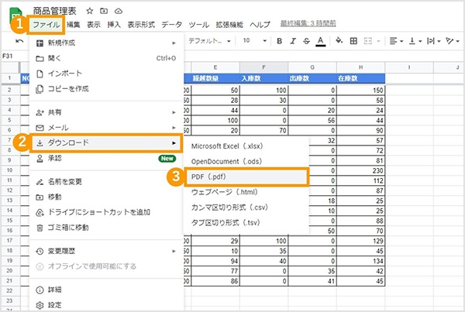Viewport: 465px width, 312px height.
Task: Click the Google Sheets home icon
Action: (x=15, y=16)
